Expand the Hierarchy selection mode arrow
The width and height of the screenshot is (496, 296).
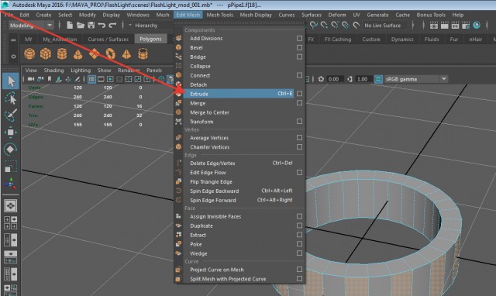click(x=129, y=25)
